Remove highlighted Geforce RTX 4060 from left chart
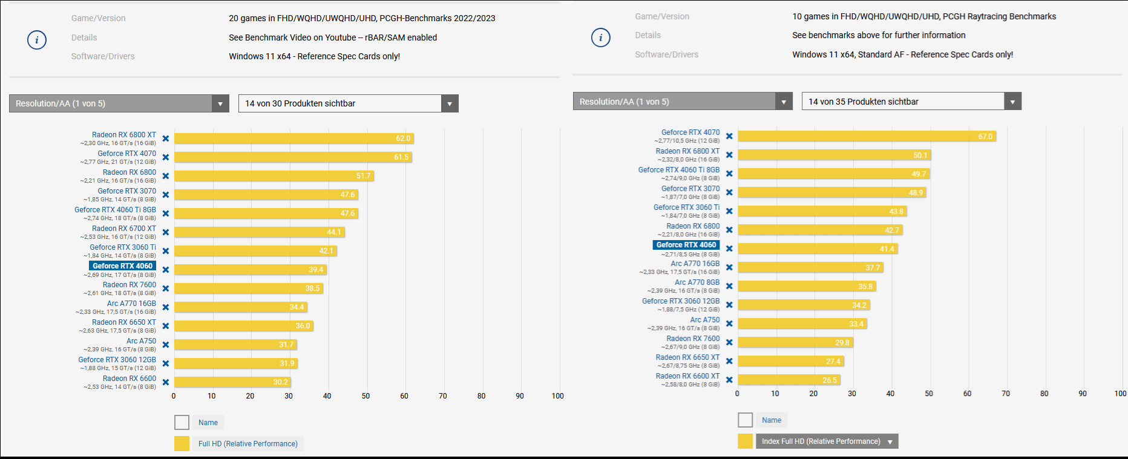Viewport: 1128px width, 459px height. point(166,270)
